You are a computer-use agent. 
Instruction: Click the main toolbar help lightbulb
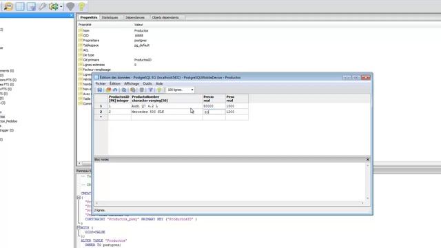(x=81, y=6)
